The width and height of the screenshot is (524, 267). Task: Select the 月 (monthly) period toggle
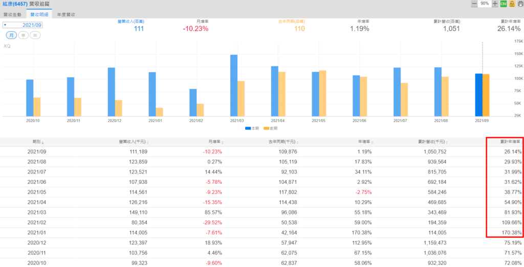[11, 35]
